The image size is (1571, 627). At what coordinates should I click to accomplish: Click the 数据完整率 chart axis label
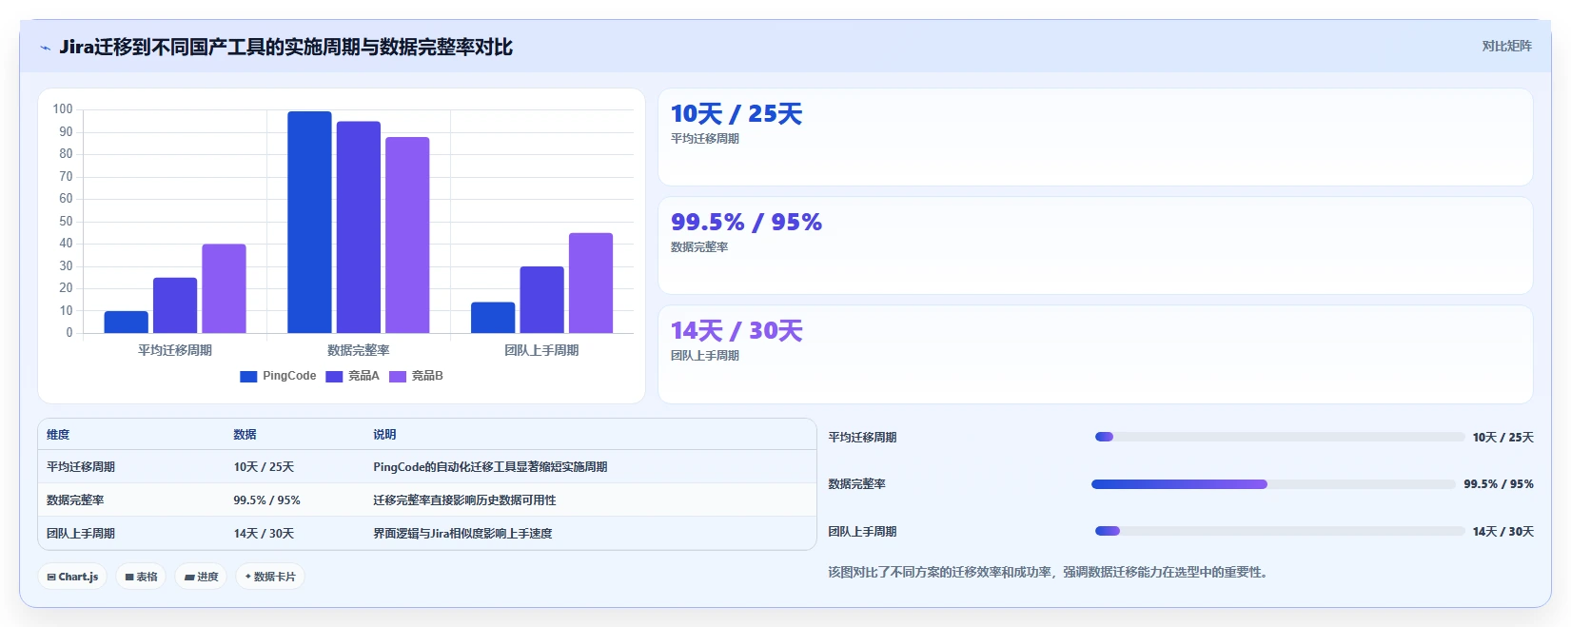359,350
